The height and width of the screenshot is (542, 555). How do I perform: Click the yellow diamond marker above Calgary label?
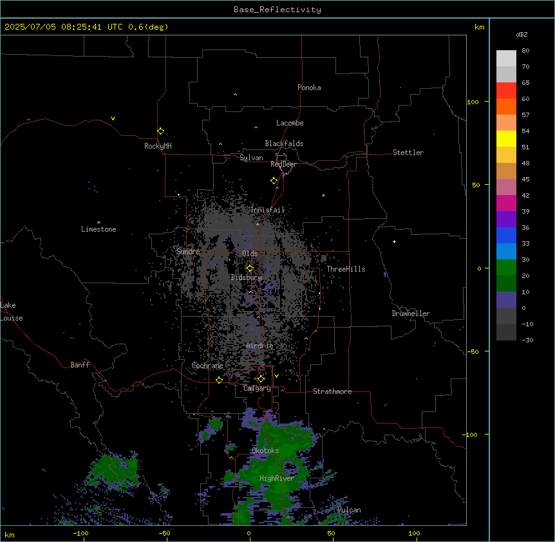[261, 379]
